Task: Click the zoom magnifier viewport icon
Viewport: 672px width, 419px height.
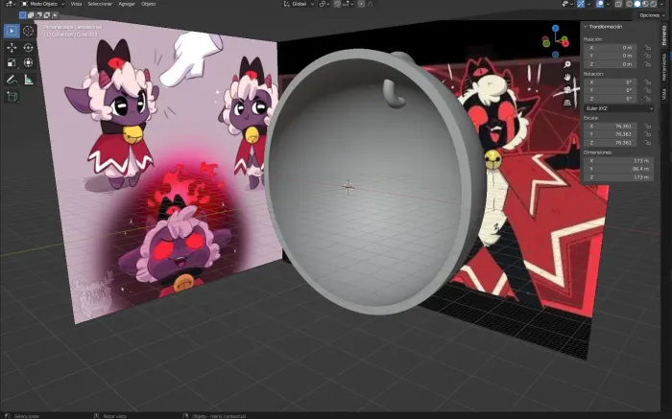Action: (567, 64)
